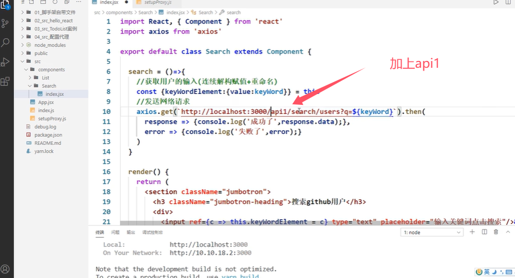The height and width of the screenshot is (278, 515).
Task: Click http://10.10.18.2:3000 in the terminal output
Action: click(210, 253)
